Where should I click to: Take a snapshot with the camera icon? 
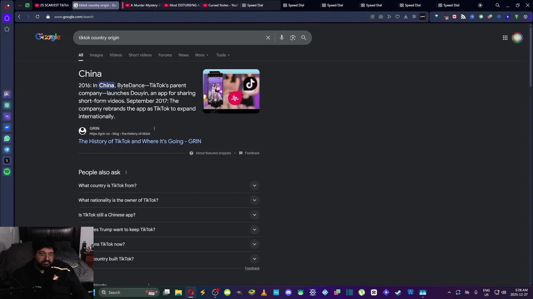click(381, 17)
